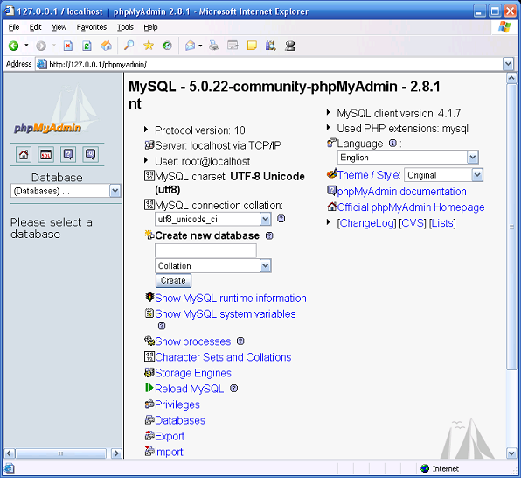Open the File menu

pos(14,27)
